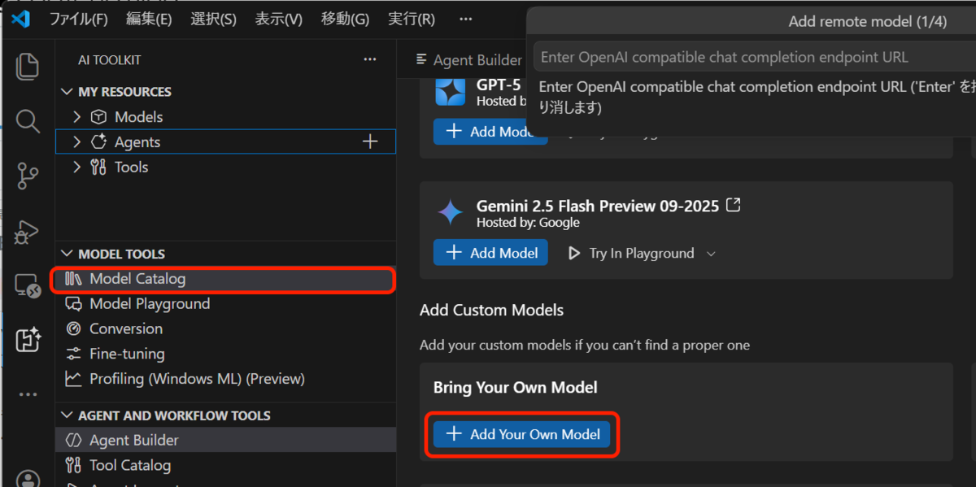Expand the Models tree node
The width and height of the screenshot is (976, 487).
point(77,117)
